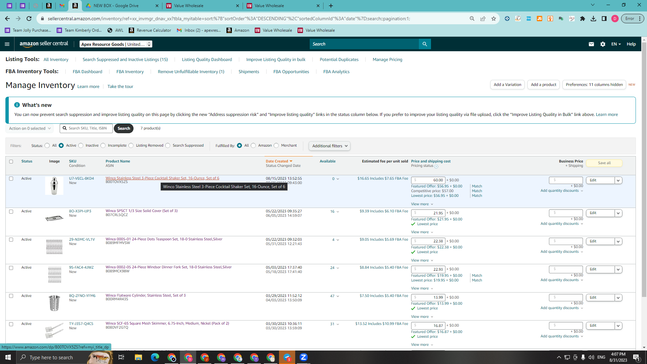Go back using the browser back arrow
The image size is (647, 364).
(7, 19)
